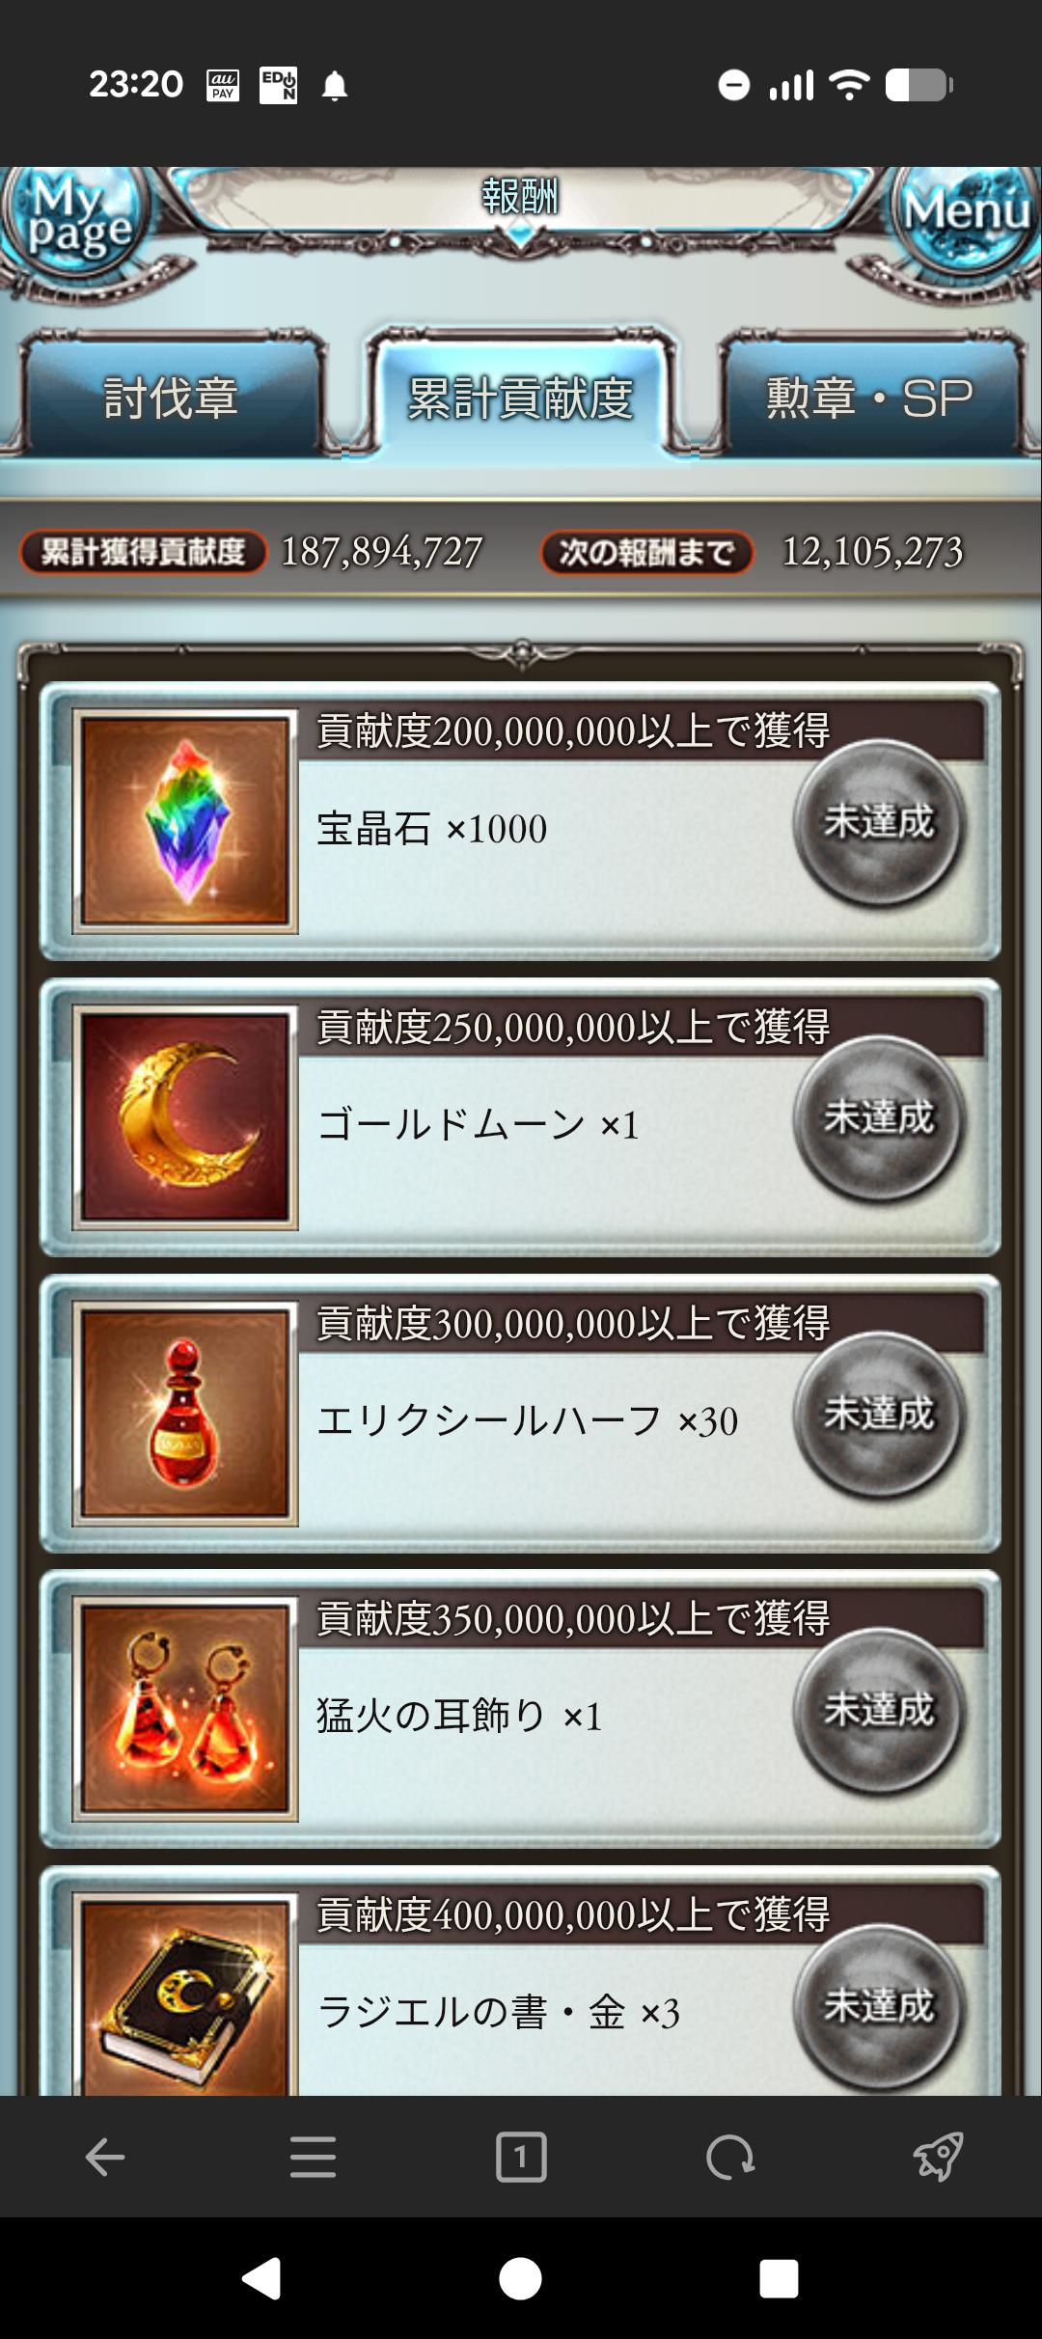Reload the page with the refresh icon
The image size is (1042, 2339).
pyautogui.click(x=729, y=2157)
